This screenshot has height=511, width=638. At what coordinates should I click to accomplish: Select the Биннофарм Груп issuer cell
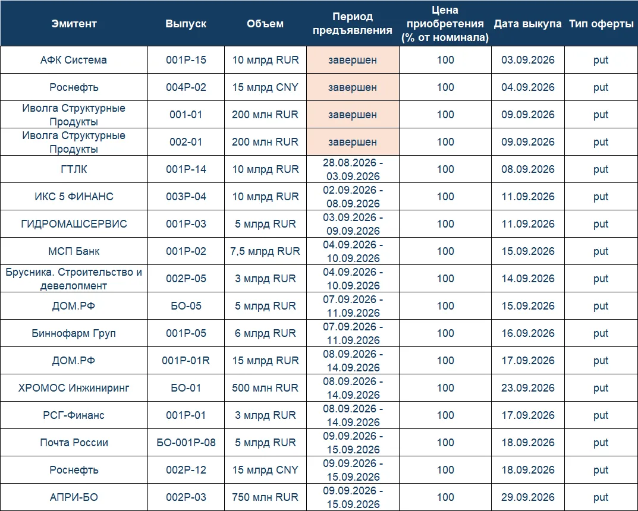(74, 333)
